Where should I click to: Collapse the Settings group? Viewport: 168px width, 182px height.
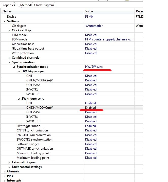[4, 21]
